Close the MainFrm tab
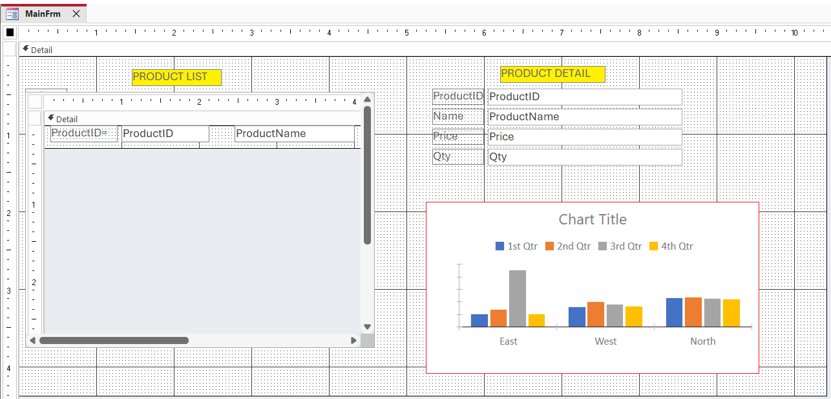This screenshot has height=399, width=831. (x=76, y=14)
